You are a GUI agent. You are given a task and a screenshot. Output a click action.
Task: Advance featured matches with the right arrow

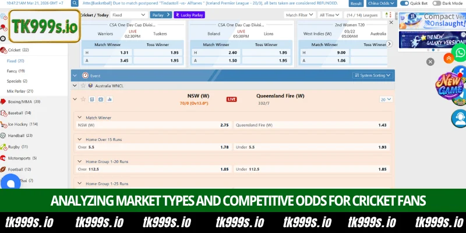tap(389, 44)
